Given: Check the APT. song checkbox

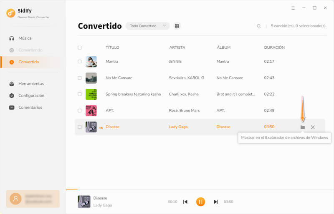Looking at the screenshot, I should click(x=80, y=111).
